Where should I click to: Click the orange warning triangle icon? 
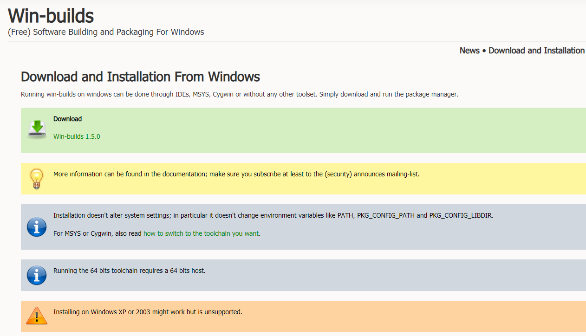(37, 316)
